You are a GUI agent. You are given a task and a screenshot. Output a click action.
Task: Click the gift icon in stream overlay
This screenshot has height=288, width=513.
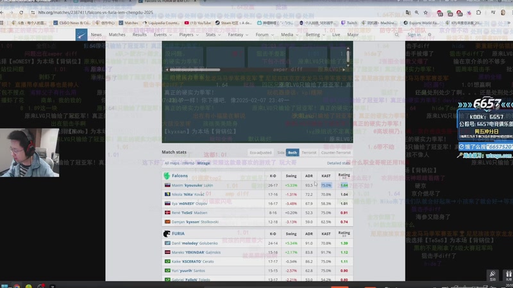click(x=508, y=276)
